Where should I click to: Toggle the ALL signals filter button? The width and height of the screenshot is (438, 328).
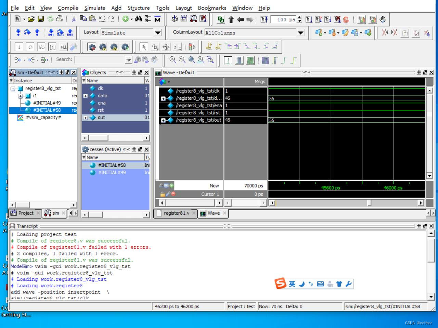[63, 47]
